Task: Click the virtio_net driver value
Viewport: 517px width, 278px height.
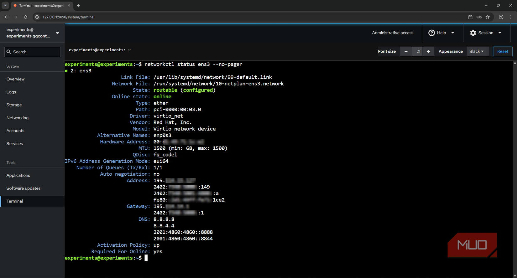Action: (x=168, y=116)
